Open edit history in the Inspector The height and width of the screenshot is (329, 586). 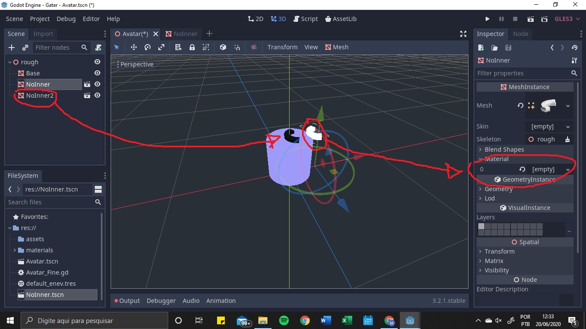tap(574, 48)
